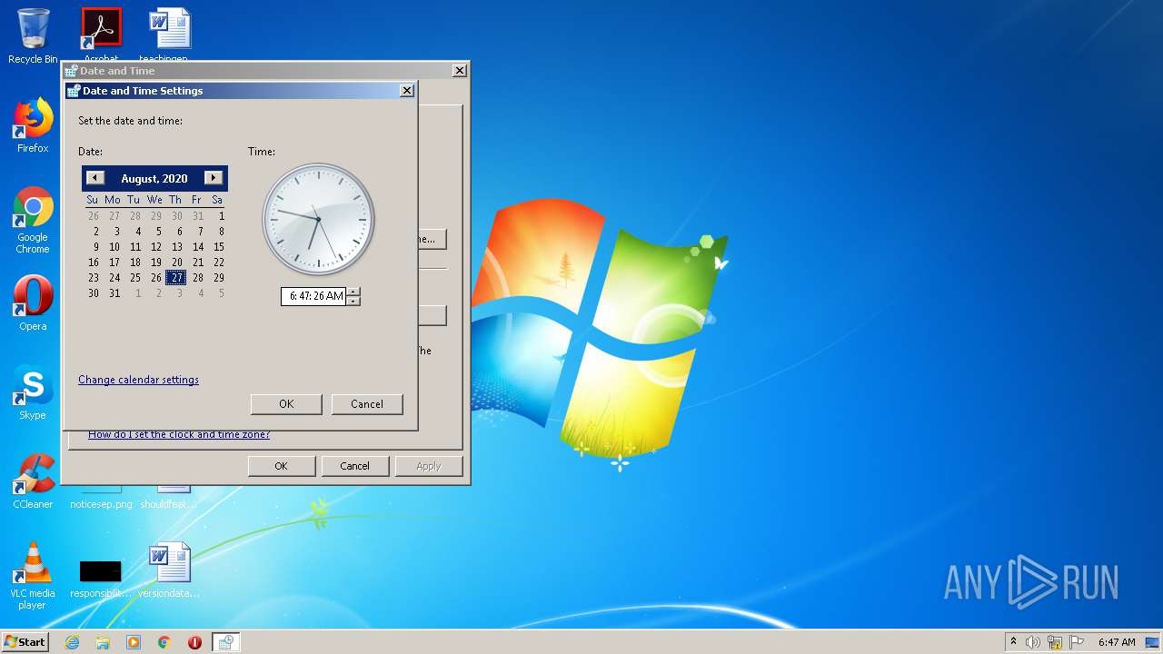Click the analog clock face

pos(319,220)
